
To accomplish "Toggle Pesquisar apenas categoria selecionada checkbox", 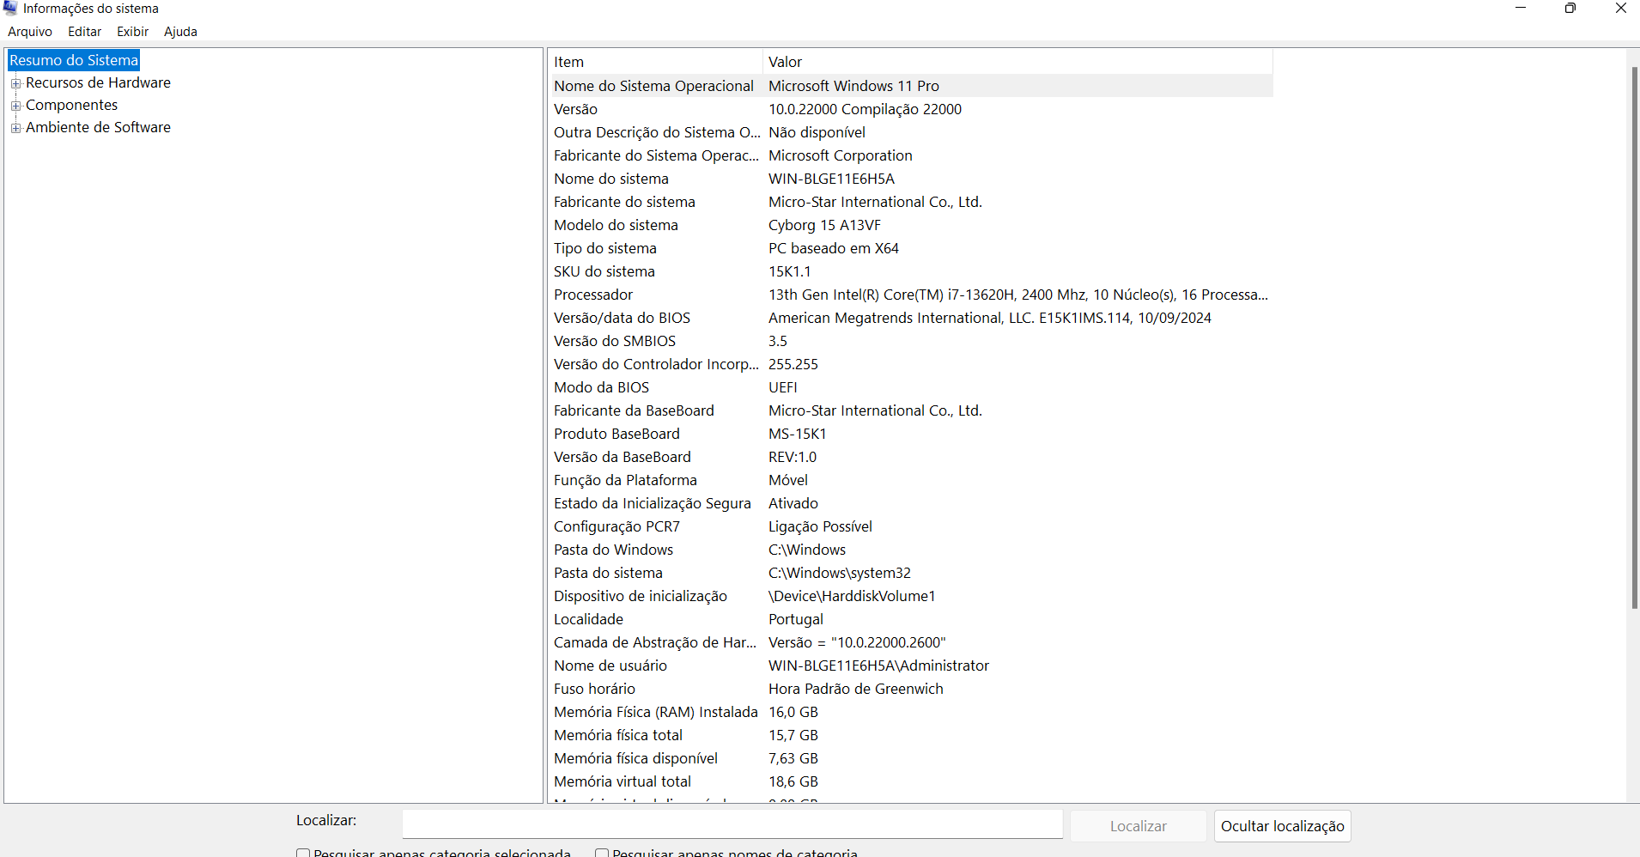I will pos(303,854).
